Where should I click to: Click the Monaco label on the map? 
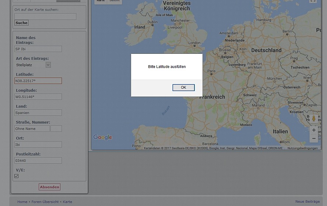(x=246, y=125)
